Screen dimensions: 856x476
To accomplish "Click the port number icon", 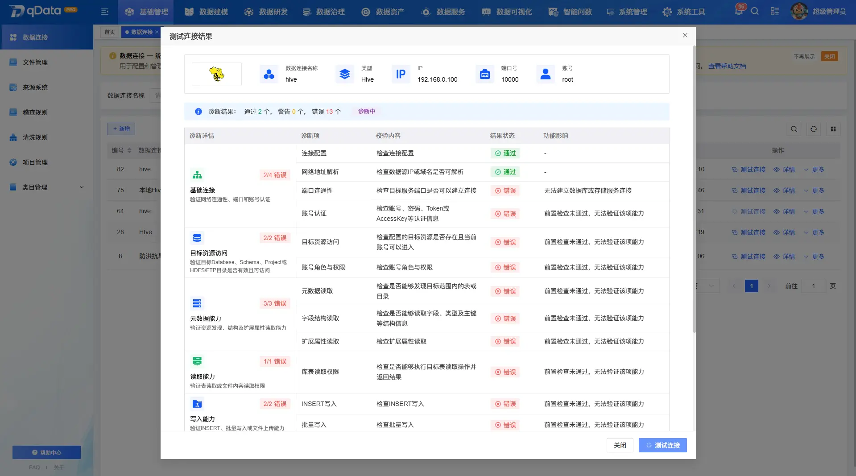I will pyautogui.click(x=485, y=74).
